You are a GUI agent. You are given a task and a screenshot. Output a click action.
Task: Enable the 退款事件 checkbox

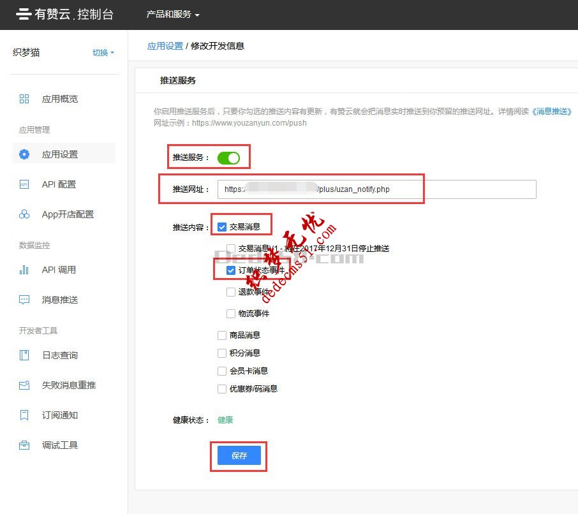[x=232, y=292]
